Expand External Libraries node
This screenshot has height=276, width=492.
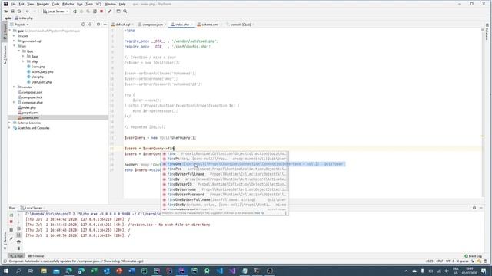[x=9, y=123]
